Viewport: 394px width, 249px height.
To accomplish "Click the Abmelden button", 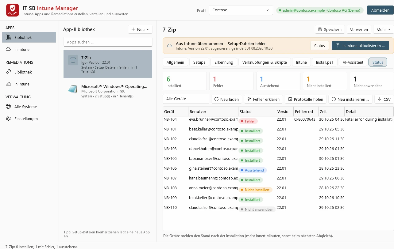I will [x=380, y=10].
